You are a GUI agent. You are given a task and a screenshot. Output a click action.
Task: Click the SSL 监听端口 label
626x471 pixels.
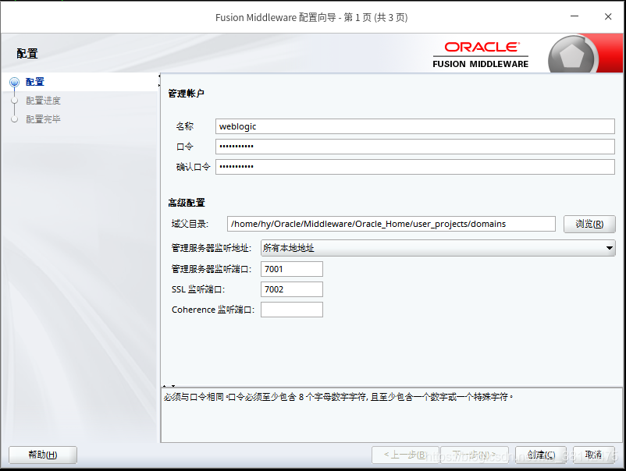coord(198,289)
